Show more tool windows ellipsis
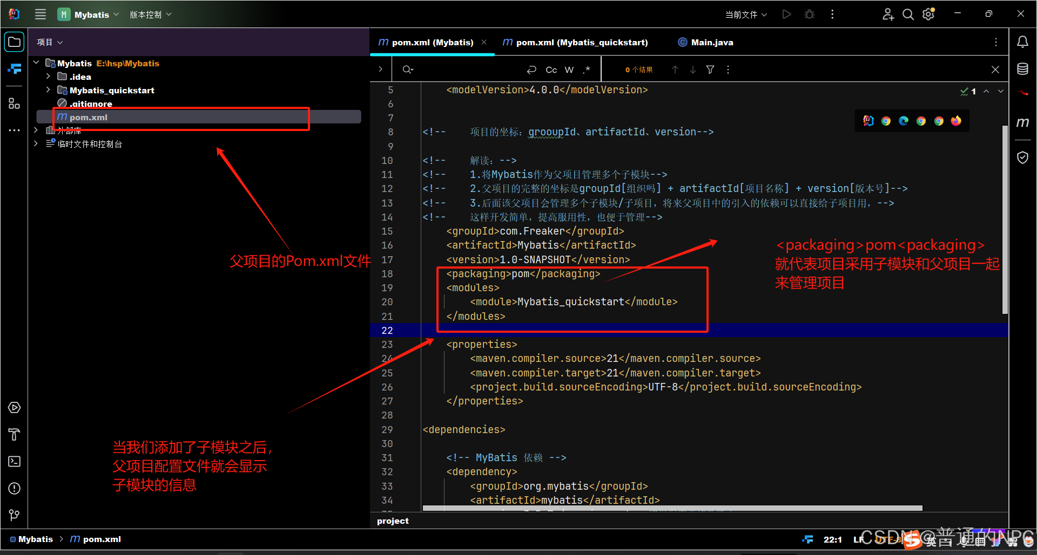 [x=15, y=130]
